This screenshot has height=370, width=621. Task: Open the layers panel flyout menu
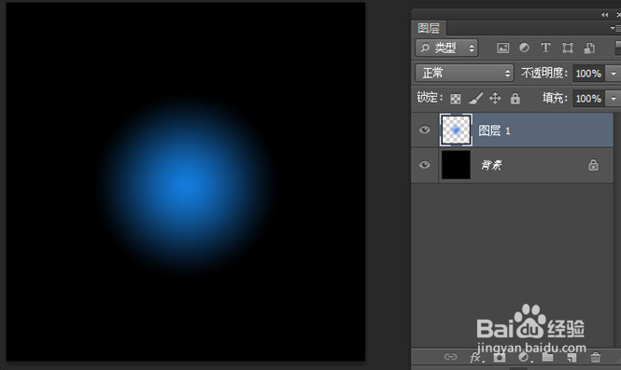615,28
